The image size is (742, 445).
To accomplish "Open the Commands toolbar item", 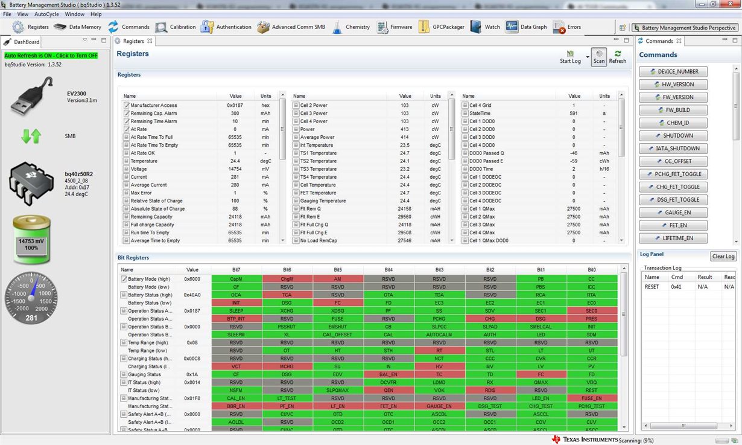I will click(x=128, y=27).
